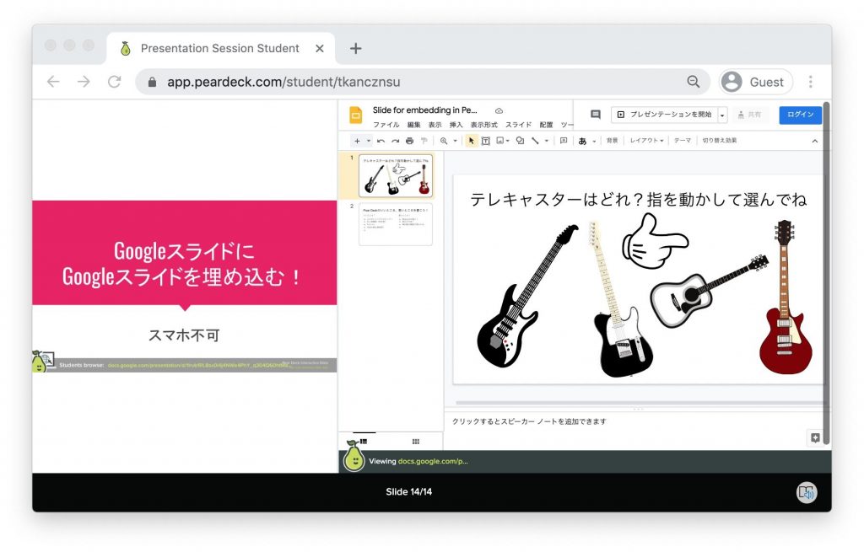Click the プレゼンテーションを開始 button

[x=664, y=115]
